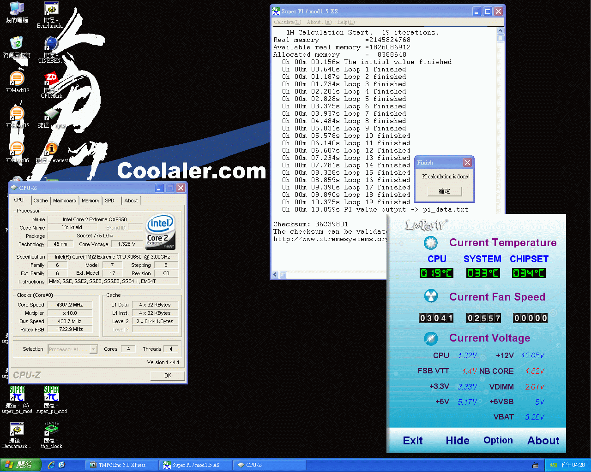Image resolution: width=591 pixels, height=472 pixels.
Task: Launch the 3DMark06 desktop shortcut
Action: (17, 152)
